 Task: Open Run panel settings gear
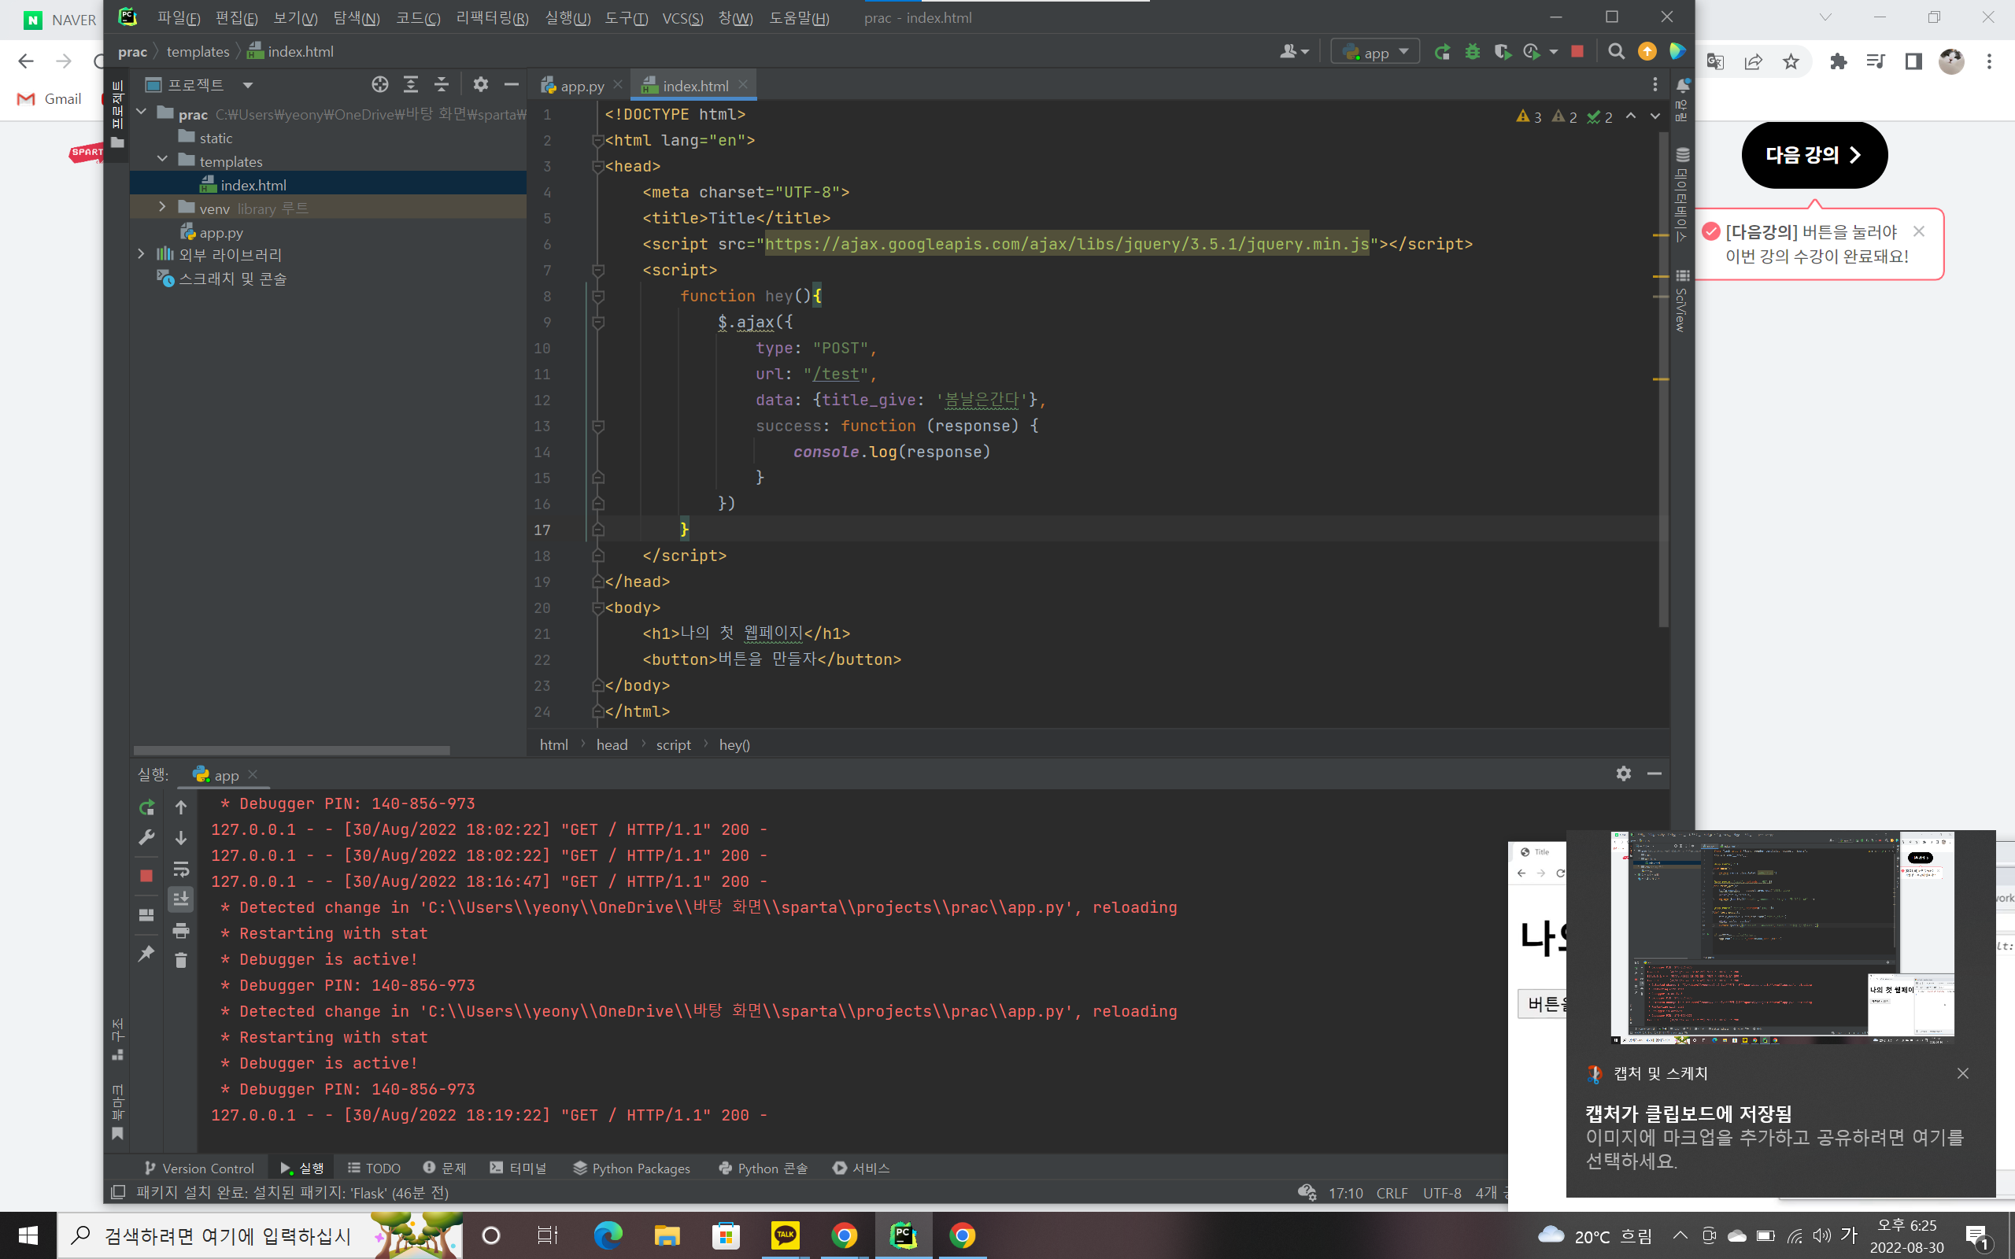click(1624, 773)
